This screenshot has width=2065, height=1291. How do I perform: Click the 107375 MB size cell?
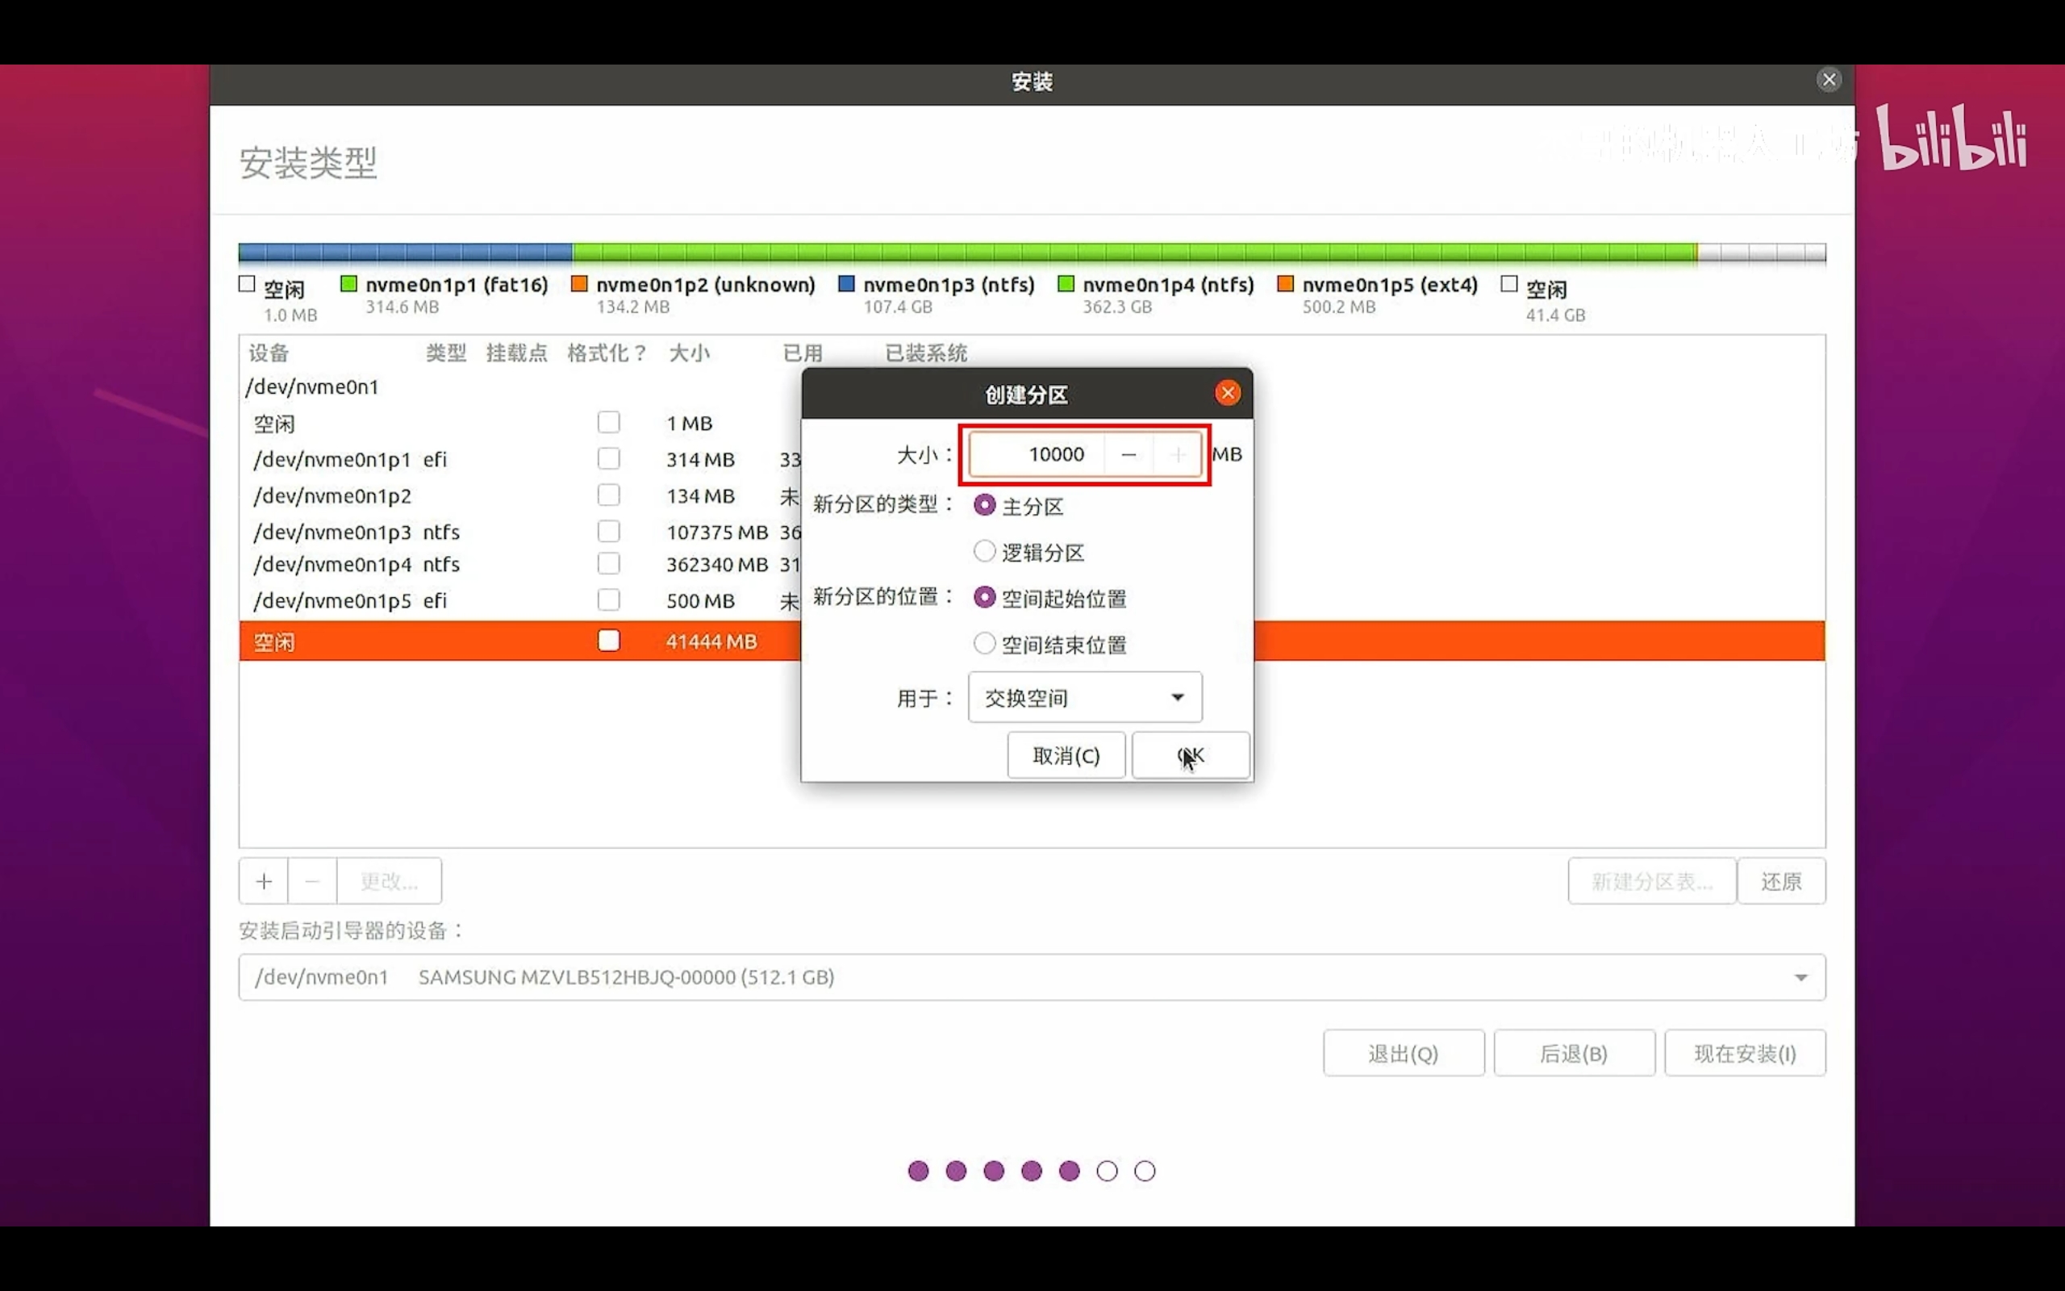[717, 532]
